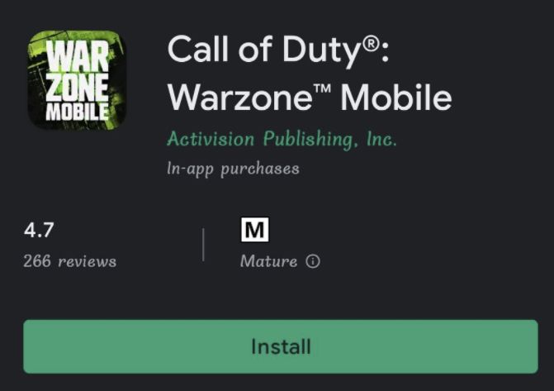Screen dimensions: 554x391
Task: Click the word Install on green button
Action: [x=281, y=346]
